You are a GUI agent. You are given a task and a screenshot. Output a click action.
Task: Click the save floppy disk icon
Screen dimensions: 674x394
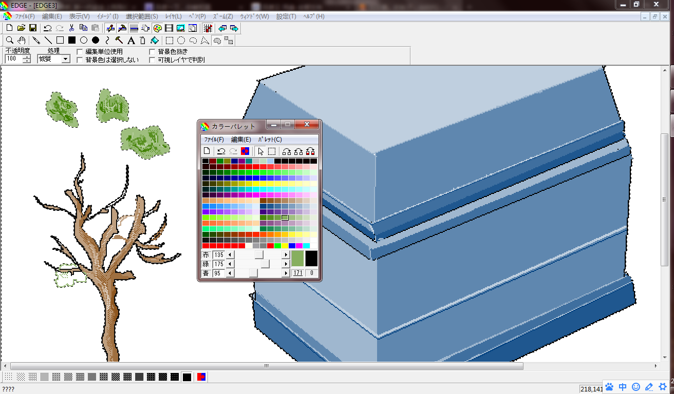click(x=33, y=28)
